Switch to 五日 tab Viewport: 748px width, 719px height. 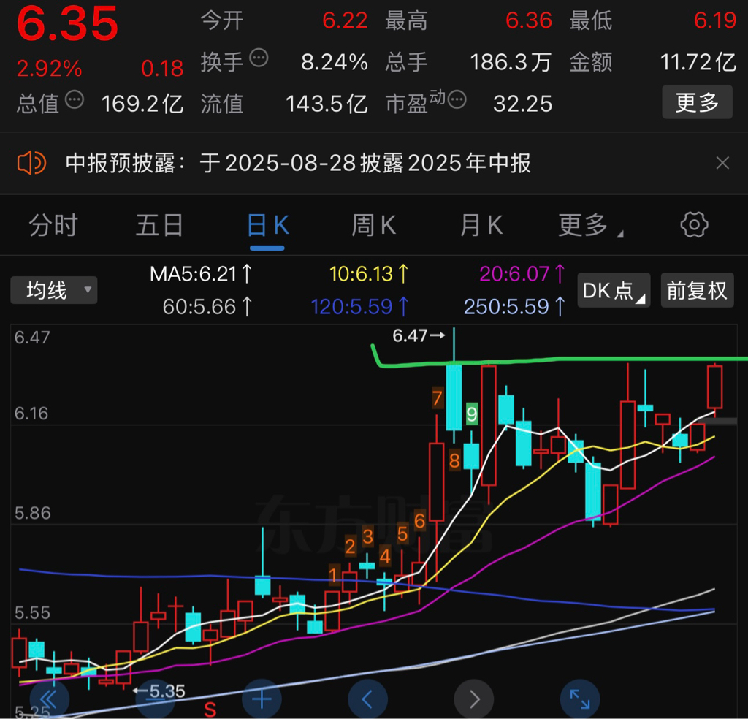tap(159, 225)
